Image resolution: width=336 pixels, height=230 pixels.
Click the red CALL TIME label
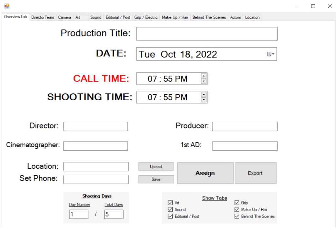(101, 78)
